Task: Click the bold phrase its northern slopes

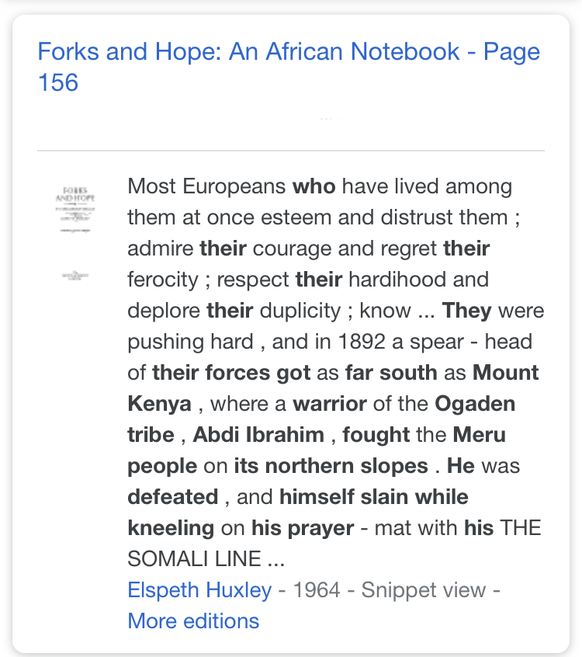Action: pos(331,465)
